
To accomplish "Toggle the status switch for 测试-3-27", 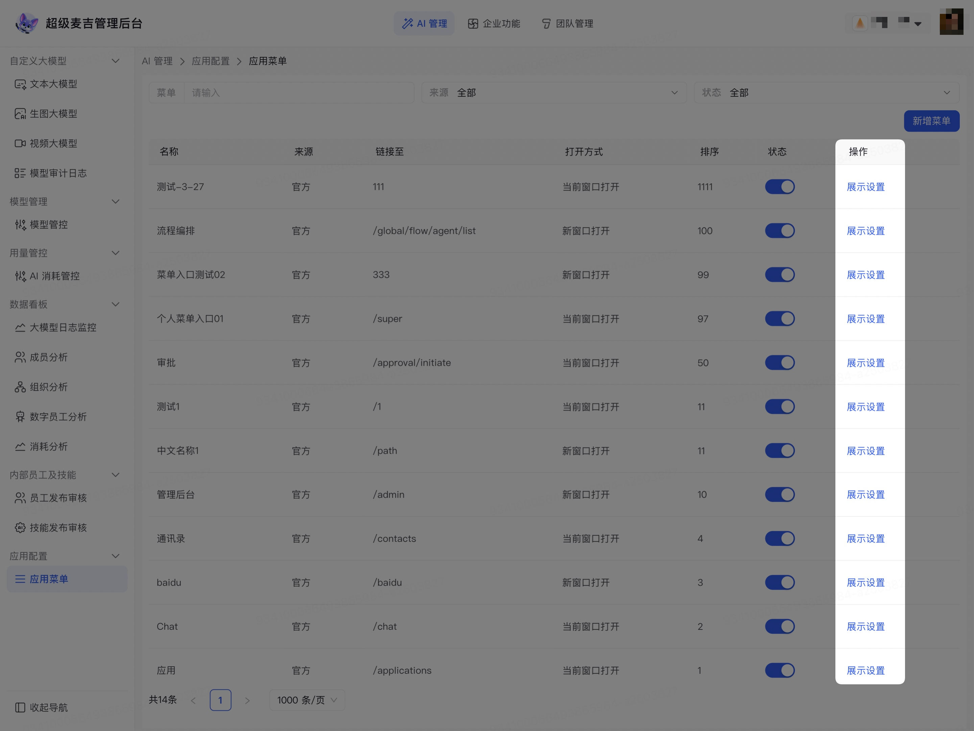I will point(779,187).
